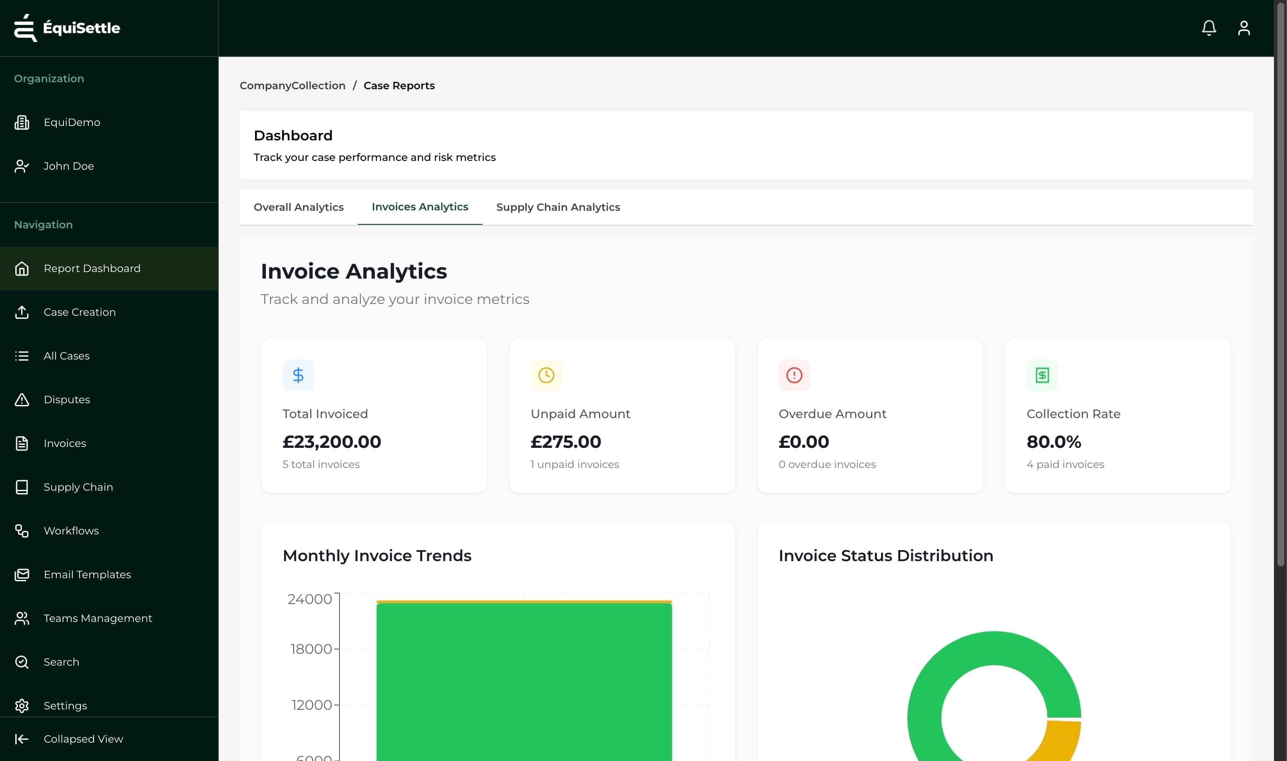Click the £0.00 Overdue Amount value
This screenshot has width=1287, height=761.
click(x=803, y=442)
